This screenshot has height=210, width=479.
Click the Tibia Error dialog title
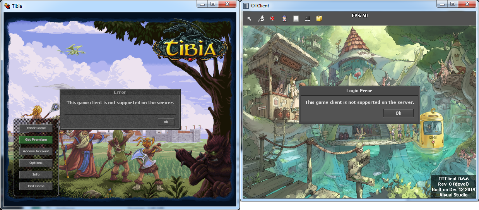[120, 92]
